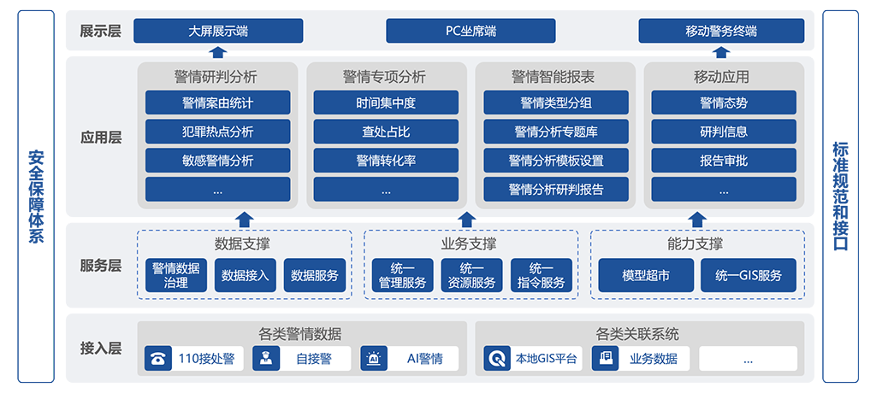This screenshot has width=876, height=393.
Task: Click the 安全保障体系 vertical panel
Action: (x=36, y=196)
